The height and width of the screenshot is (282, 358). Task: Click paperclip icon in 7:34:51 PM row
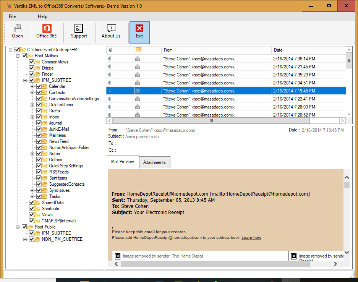[110, 83]
